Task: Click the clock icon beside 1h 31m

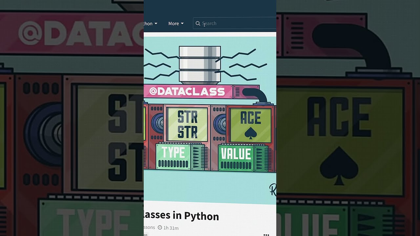Action: pyautogui.click(x=160, y=227)
